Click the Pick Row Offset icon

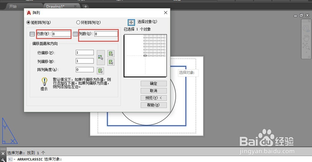point(111,54)
